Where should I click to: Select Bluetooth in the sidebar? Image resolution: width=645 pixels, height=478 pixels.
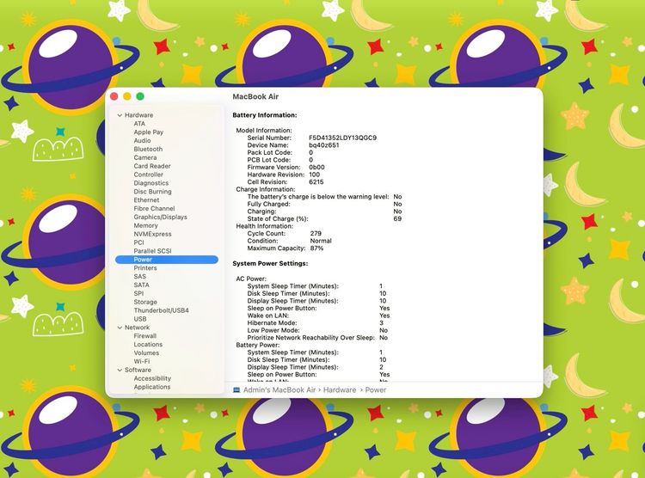tap(148, 149)
